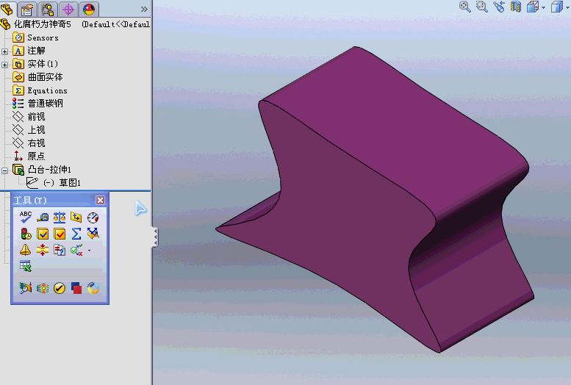Toggle the Zebra Stripes display icon
The image size is (571, 385).
tap(43, 289)
